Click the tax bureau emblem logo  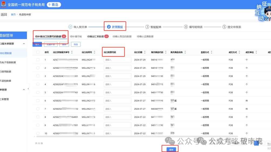[4, 5]
